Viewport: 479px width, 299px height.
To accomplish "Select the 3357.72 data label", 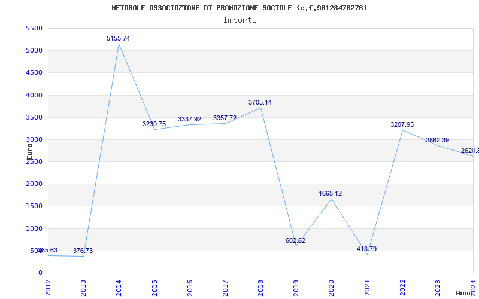I will click(225, 118).
